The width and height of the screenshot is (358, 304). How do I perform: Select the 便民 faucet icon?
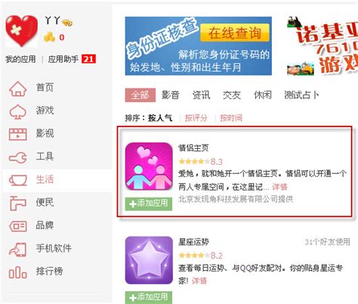coord(18,203)
